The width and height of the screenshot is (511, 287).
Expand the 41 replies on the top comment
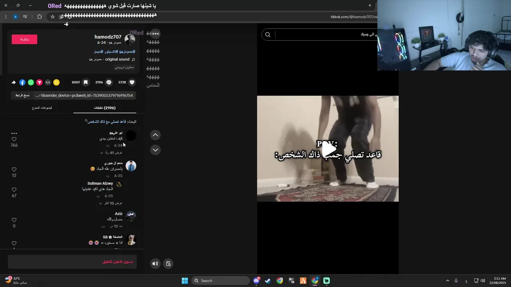[111, 153]
